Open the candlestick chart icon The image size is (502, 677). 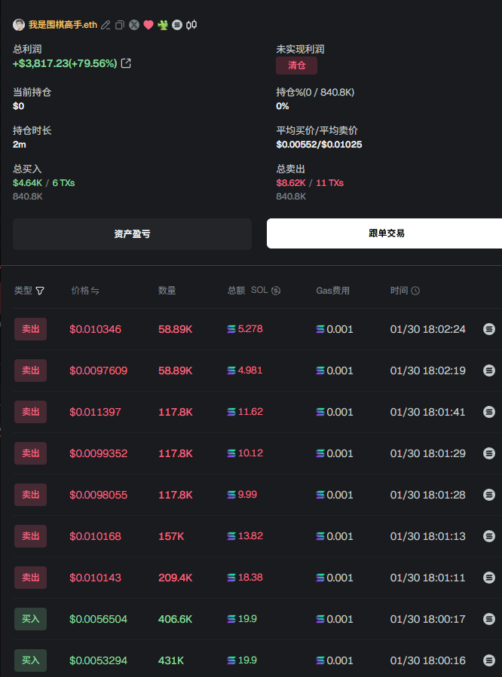[191, 25]
